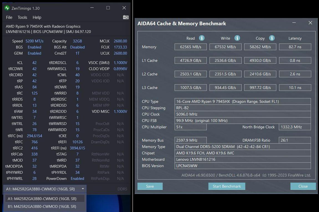Minimize the AIDA64 benchmark window
Image resolution: width=319 pixels, height=212 pixels.
[294, 23]
